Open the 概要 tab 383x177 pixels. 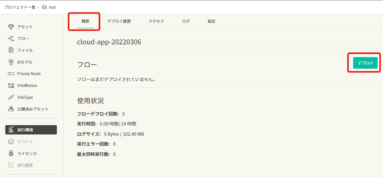(85, 21)
